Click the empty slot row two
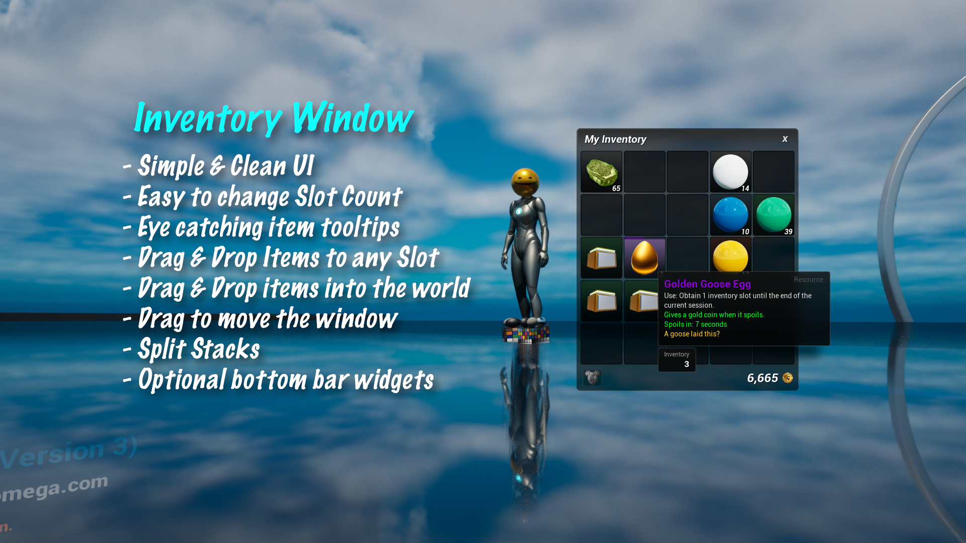 point(602,215)
